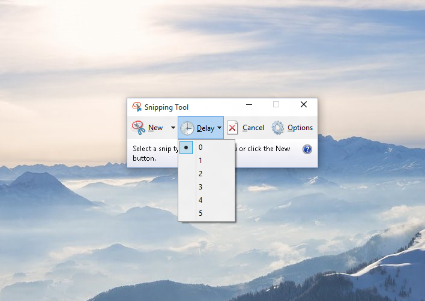Close the Snipping Tool window

[304, 105]
